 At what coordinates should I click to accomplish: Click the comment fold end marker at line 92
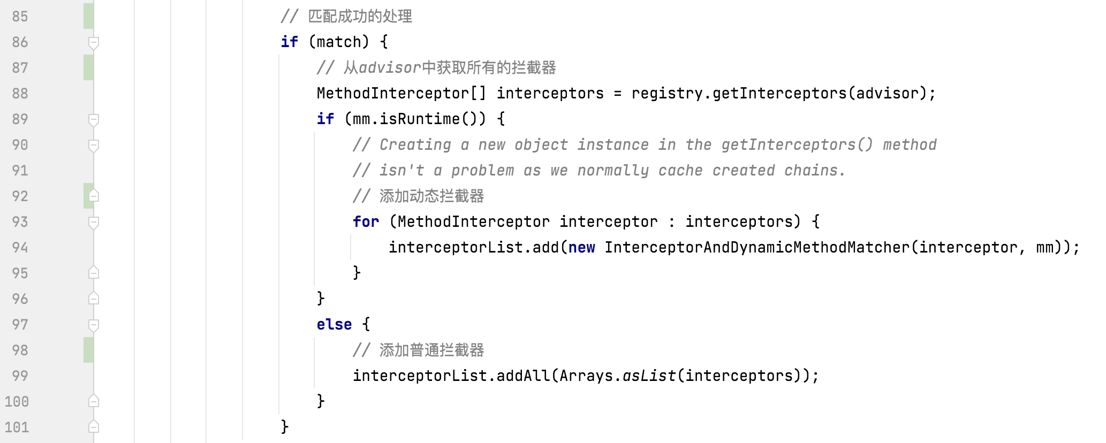tap(94, 196)
